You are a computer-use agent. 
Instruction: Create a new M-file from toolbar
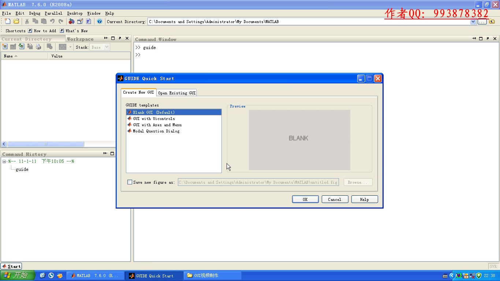click(x=8, y=22)
